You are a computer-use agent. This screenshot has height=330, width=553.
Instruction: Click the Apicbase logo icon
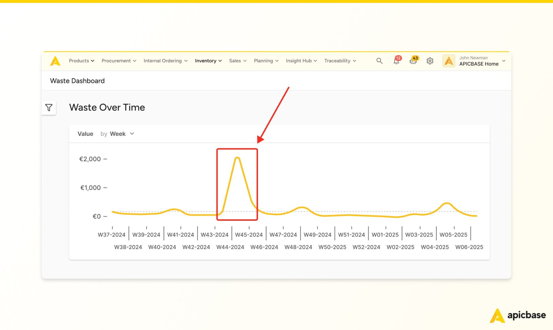(55, 60)
